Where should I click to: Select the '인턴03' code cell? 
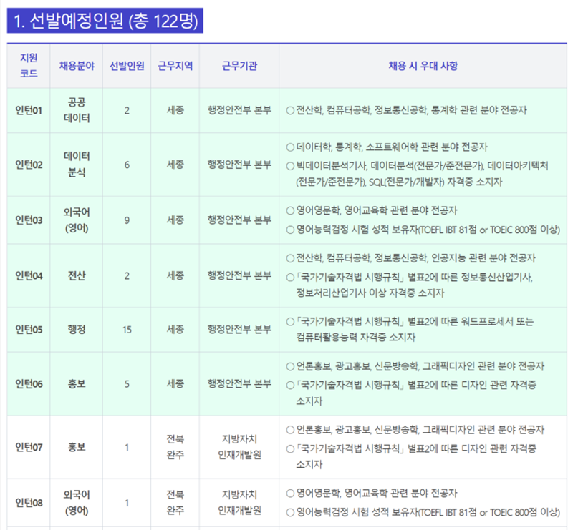point(29,220)
